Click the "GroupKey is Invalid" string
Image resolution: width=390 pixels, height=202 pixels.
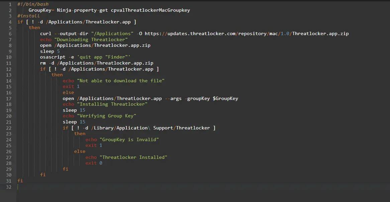pyautogui.click(x=129, y=140)
